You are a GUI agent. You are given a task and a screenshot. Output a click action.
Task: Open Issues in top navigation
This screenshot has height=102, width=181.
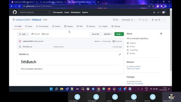[67, 12]
